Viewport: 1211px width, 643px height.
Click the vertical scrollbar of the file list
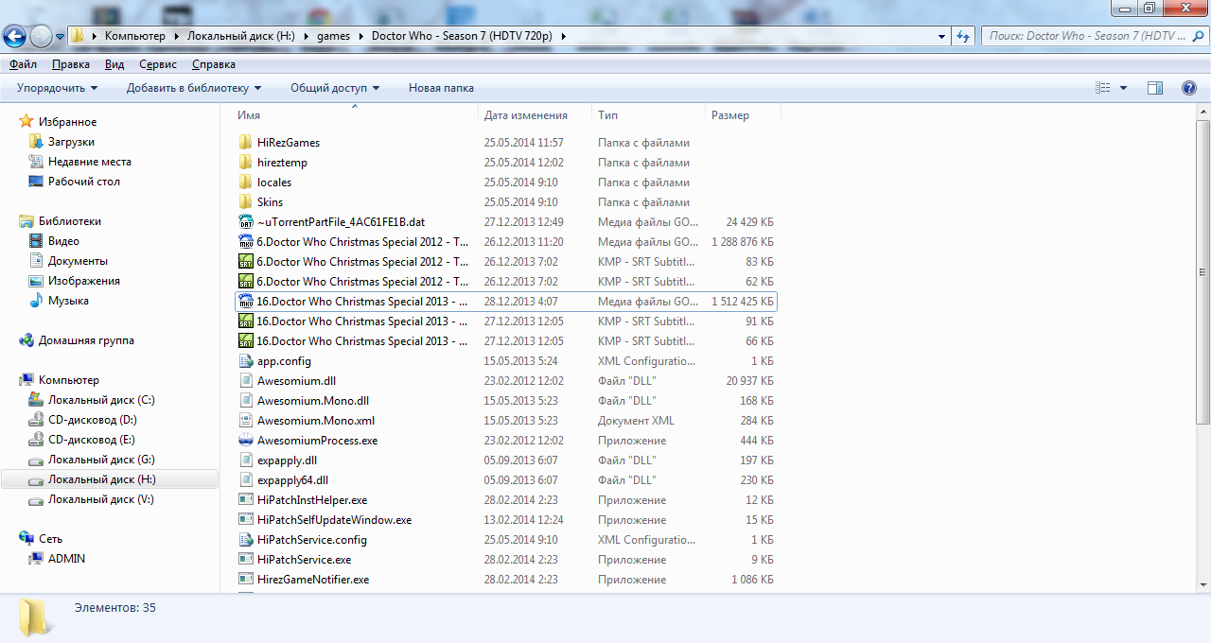click(1203, 272)
